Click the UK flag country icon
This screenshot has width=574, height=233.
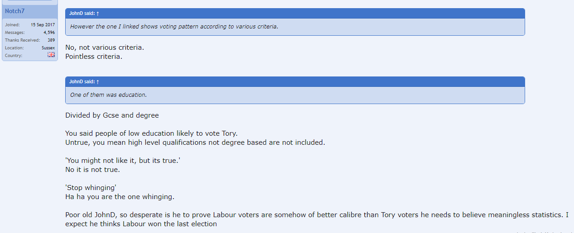tap(51, 55)
